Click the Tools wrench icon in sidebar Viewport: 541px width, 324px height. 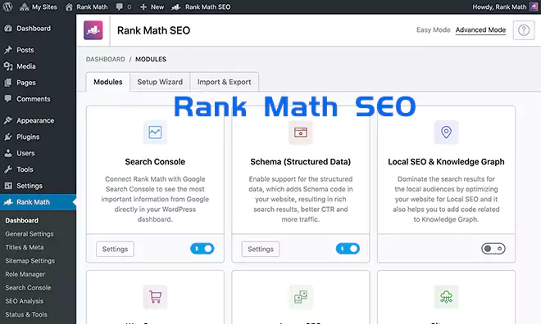click(x=8, y=169)
